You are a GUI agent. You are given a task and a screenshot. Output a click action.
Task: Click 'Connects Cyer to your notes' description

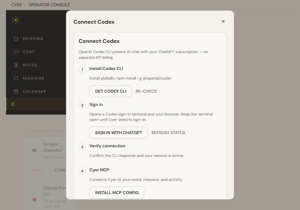pos(136,180)
